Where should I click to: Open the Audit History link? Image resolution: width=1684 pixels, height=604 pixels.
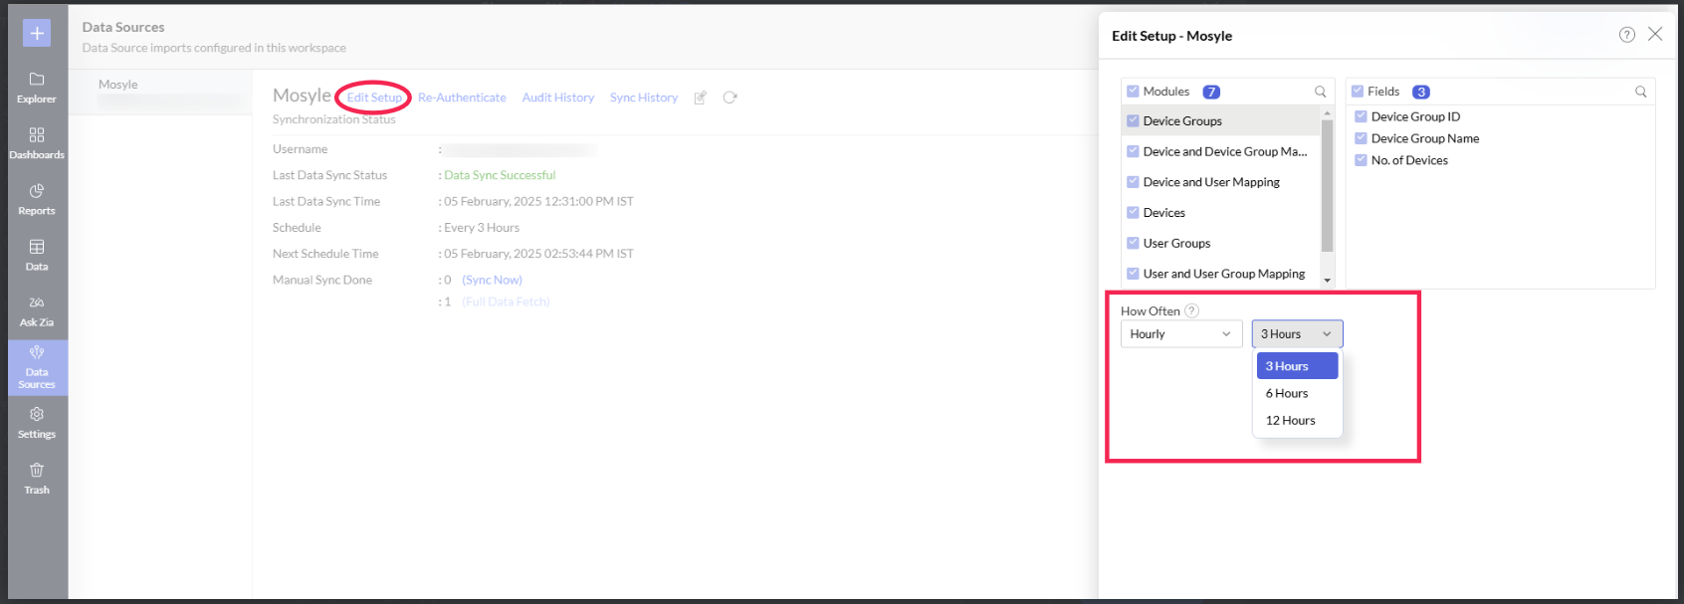coord(558,98)
